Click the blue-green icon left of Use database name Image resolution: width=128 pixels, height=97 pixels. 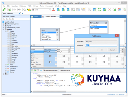coord(41,71)
